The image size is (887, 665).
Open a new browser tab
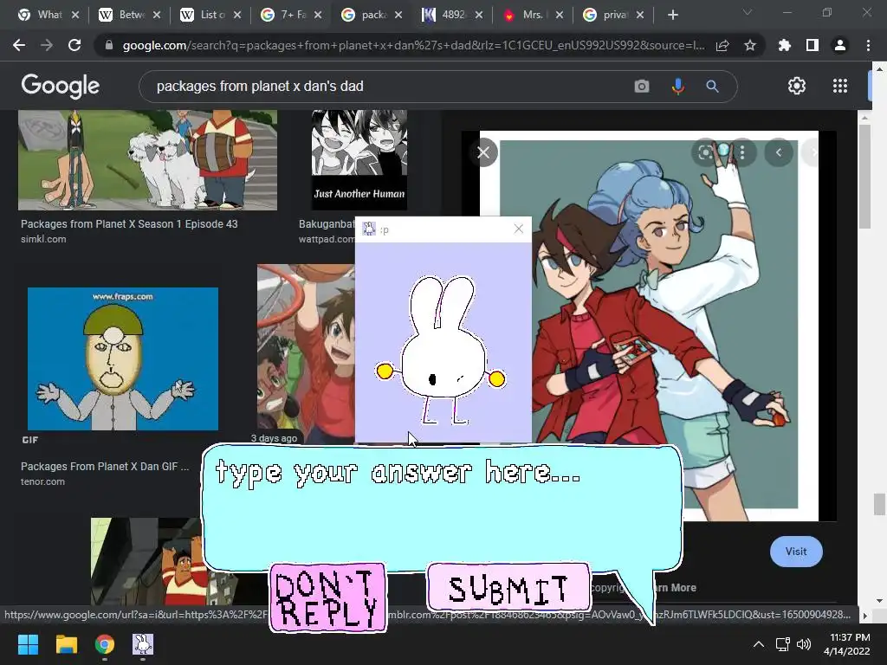pyautogui.click(x=672, y=15)
